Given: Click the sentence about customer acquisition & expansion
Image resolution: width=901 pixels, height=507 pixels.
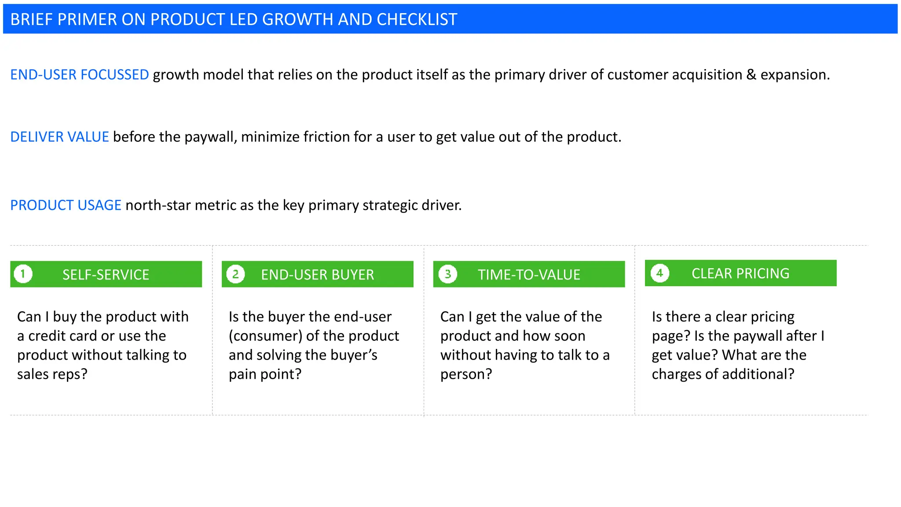Looking at the screenshot, I should [491, 75].
